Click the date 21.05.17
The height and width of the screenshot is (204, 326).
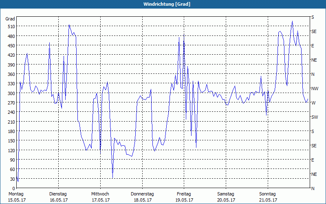pos(268,200)
